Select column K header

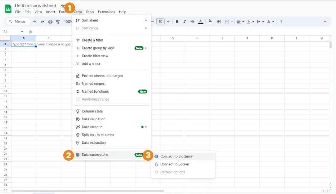tap(272, 38)
